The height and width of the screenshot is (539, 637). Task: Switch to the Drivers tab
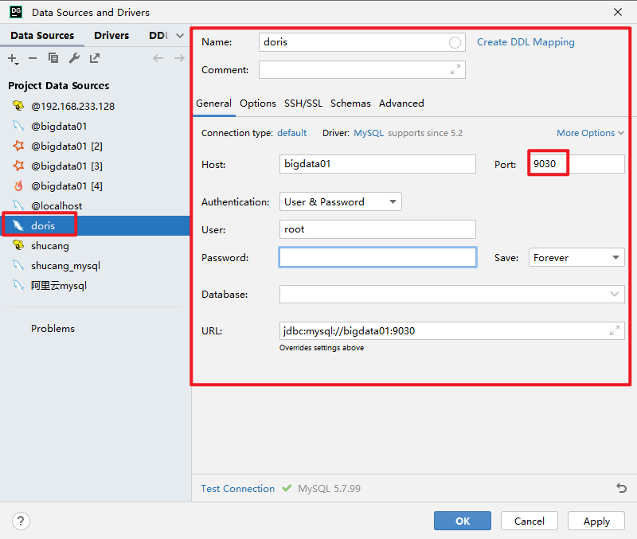111,35
